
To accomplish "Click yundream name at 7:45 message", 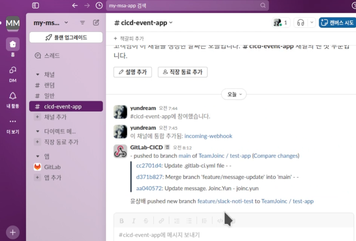I will [x=143, y=128].
